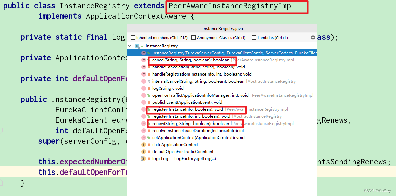Go to handleRegistration method
Image resolution: width=396 pixels, height=196 pixels.
(x=202, y=74)
